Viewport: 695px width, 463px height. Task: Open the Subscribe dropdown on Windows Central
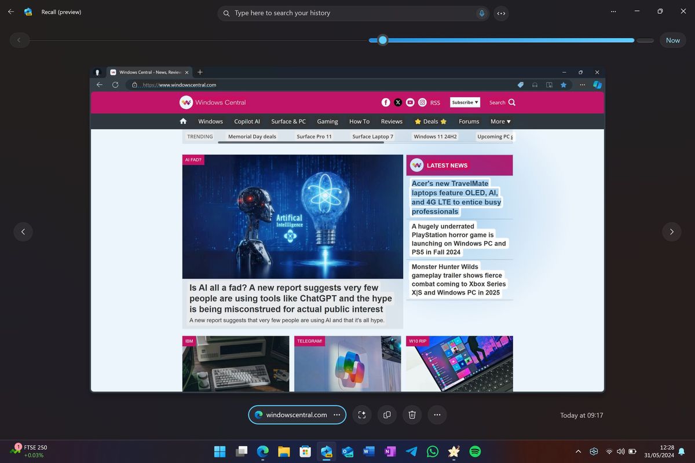tap(464, 102)
